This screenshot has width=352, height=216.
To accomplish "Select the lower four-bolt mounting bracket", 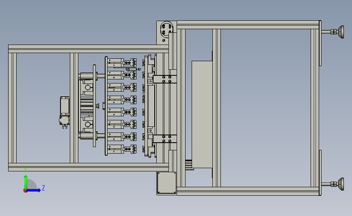I will tap(164, 139).
